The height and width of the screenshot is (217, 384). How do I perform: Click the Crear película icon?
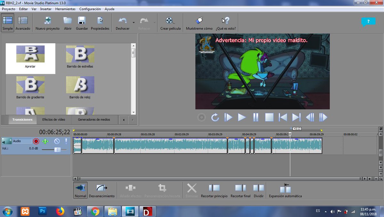[170, 20]
